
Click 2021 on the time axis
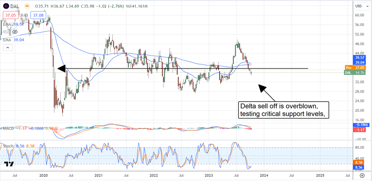coord(99,175)
